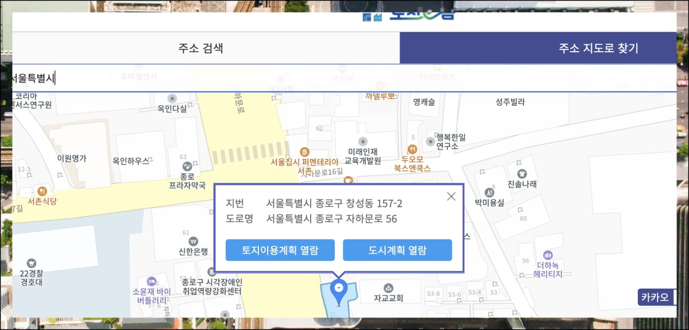Viewport: 689px width, 330px height.
Task: Select the 종로 프라자약국 pharmacy icon
Action: pos(187,165)
